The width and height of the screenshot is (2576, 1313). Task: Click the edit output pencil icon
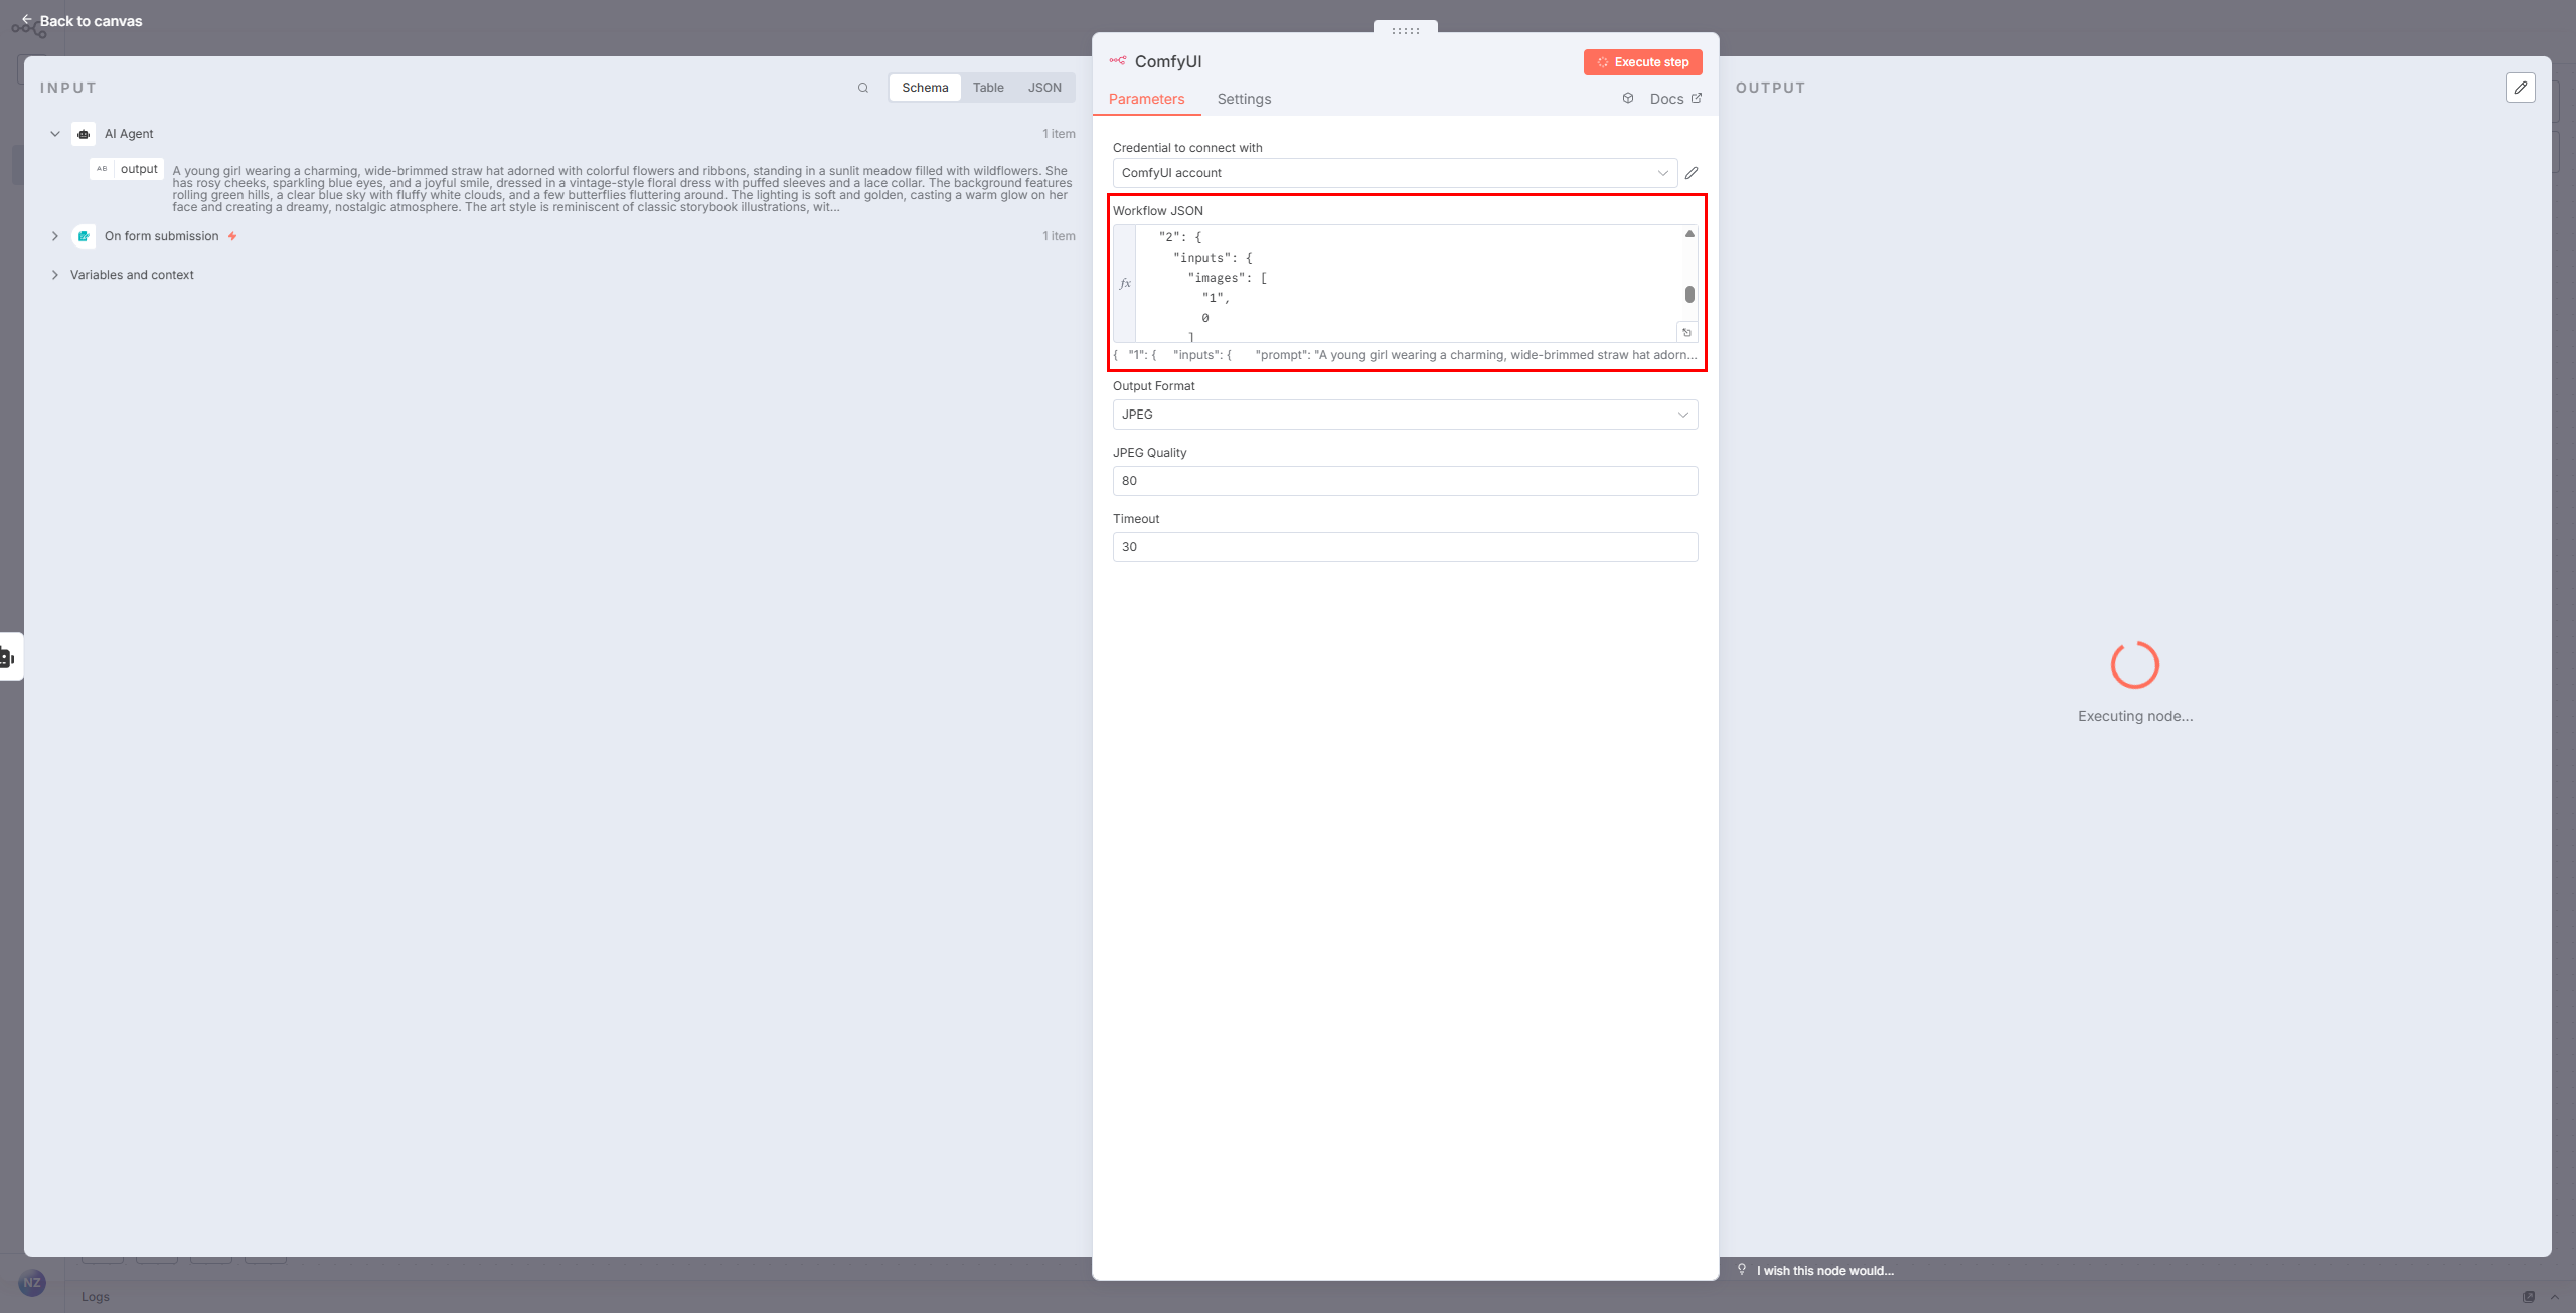[x=2520, y=88]
